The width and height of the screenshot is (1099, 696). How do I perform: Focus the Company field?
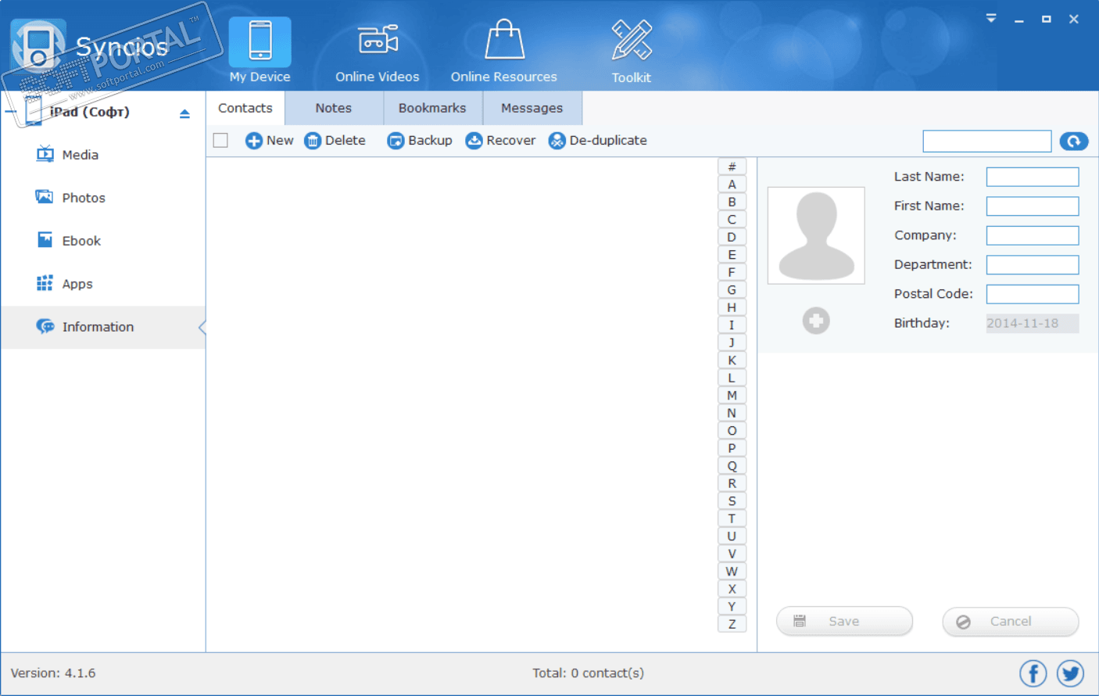[1033, 235]
